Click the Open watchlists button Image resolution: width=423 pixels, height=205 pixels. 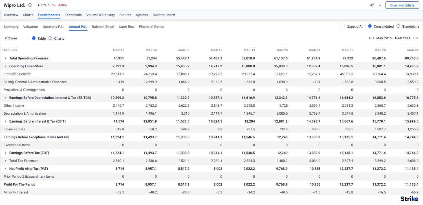[402, 5]
